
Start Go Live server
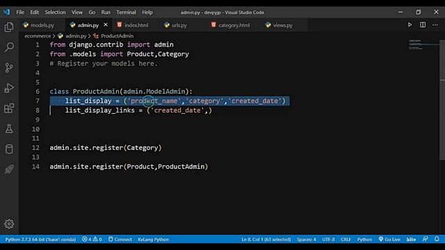coord(389,239)
